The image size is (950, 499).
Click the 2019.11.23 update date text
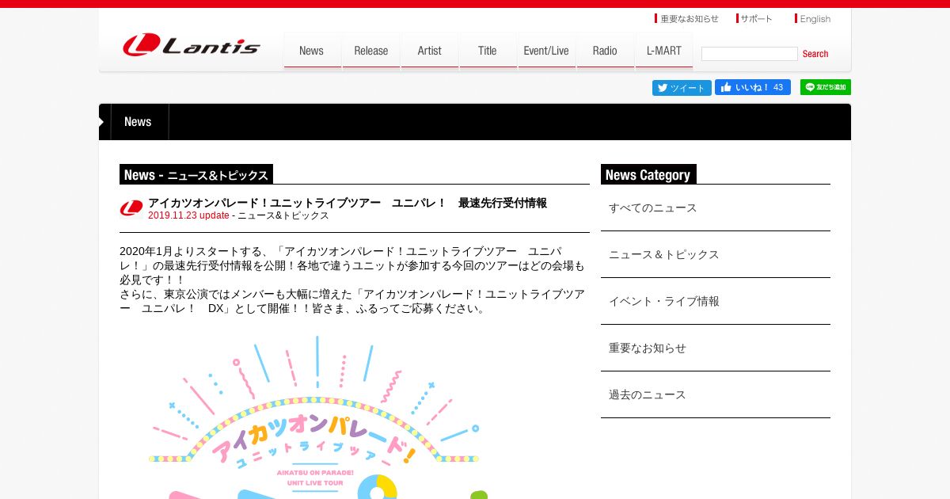tap(188, 215)
